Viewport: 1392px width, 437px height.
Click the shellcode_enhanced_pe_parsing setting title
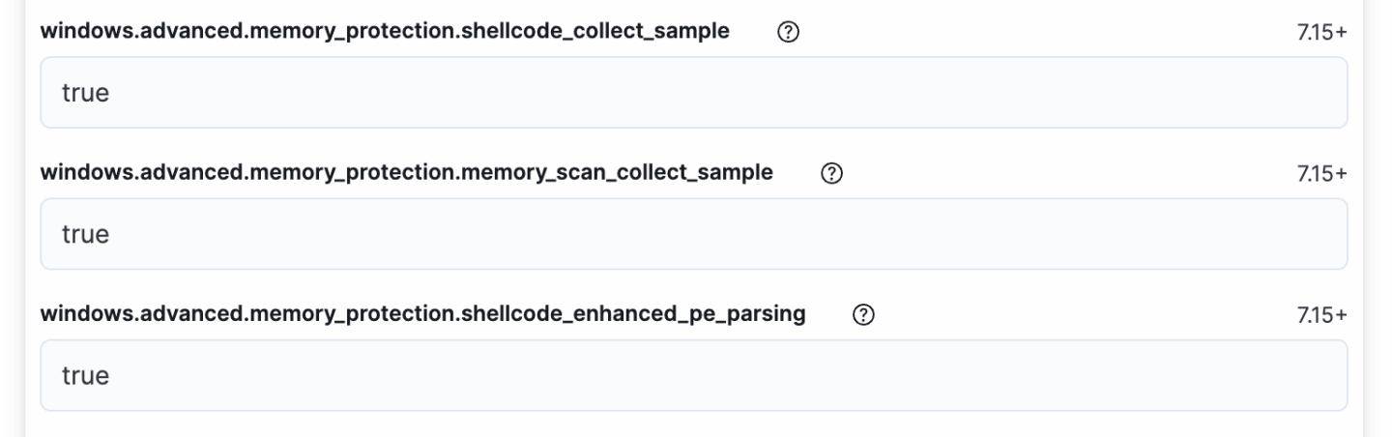(x=422, y=313)
